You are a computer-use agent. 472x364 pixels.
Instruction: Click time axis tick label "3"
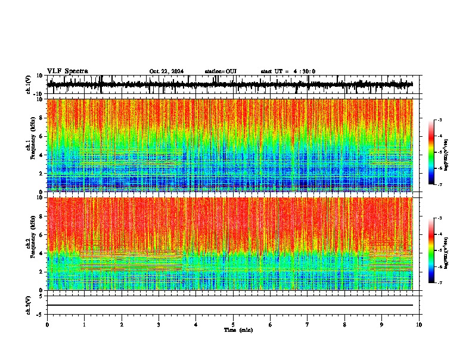tap(159, 325)
